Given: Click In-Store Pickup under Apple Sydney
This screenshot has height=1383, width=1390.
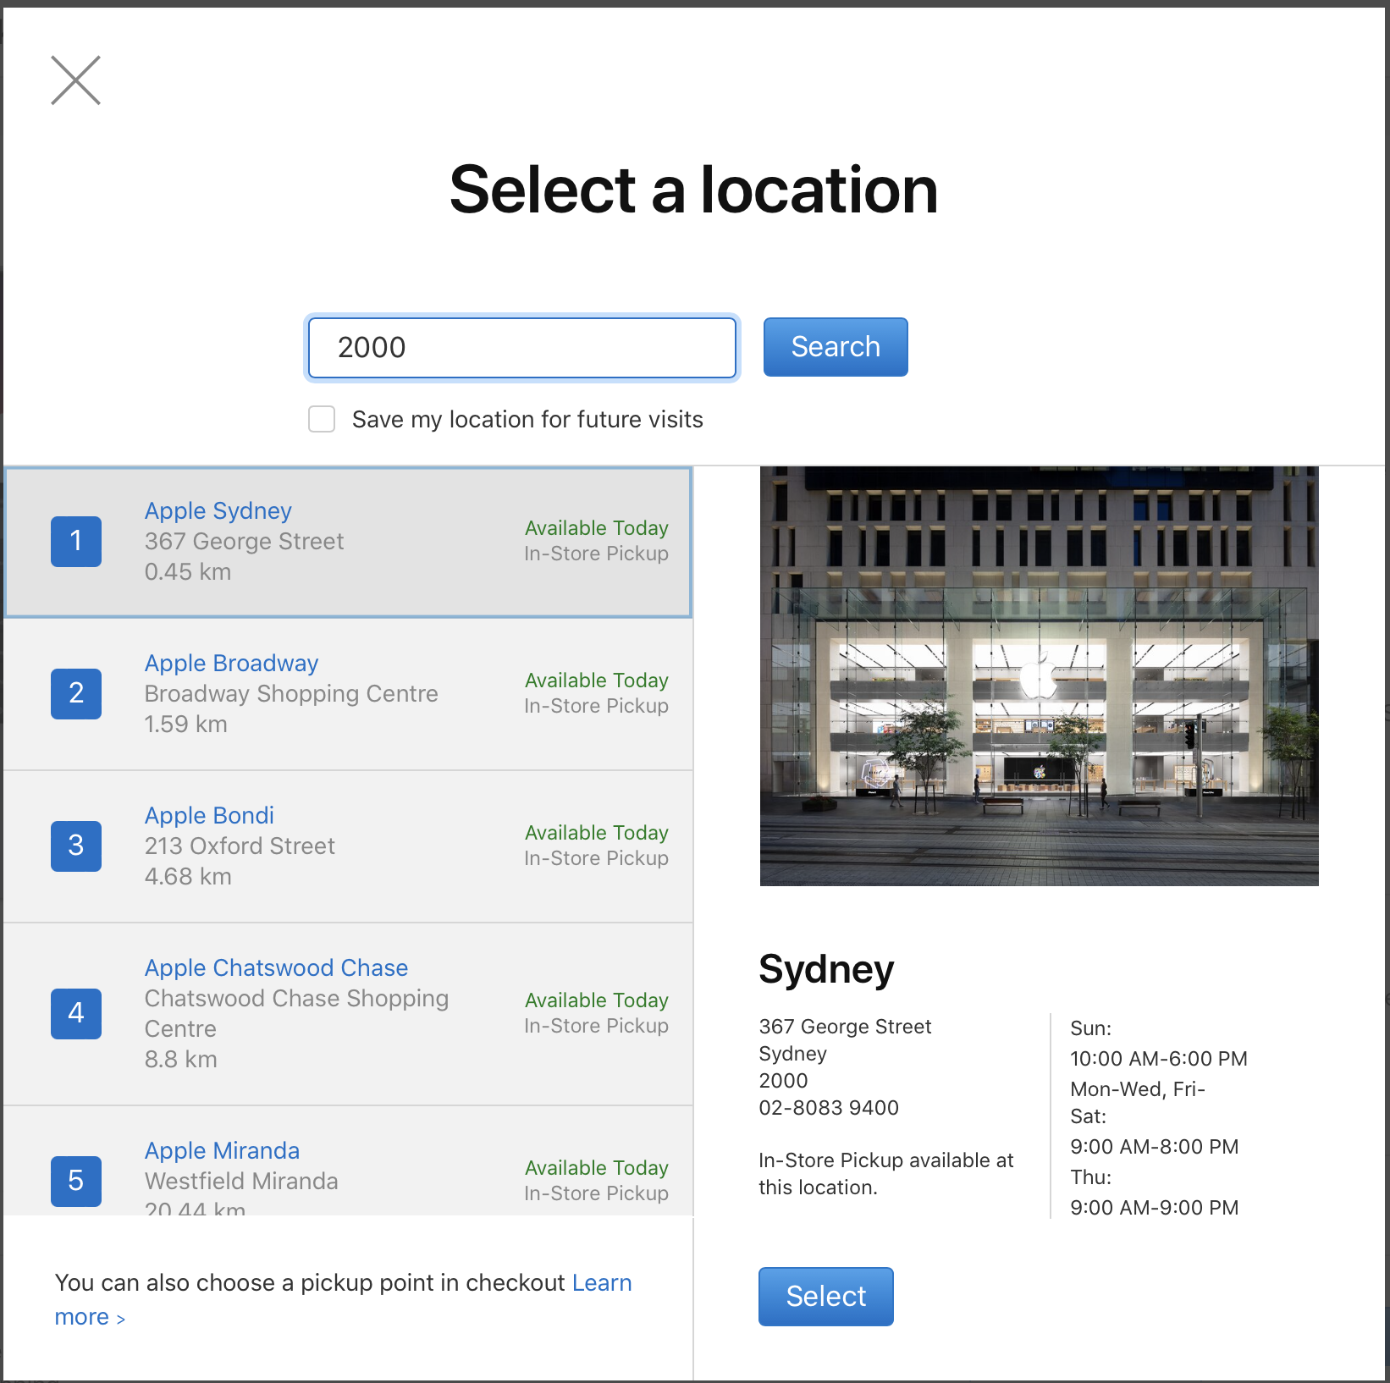Looking at the screenshot, I should pyautogui.click(x=597, y=554).
